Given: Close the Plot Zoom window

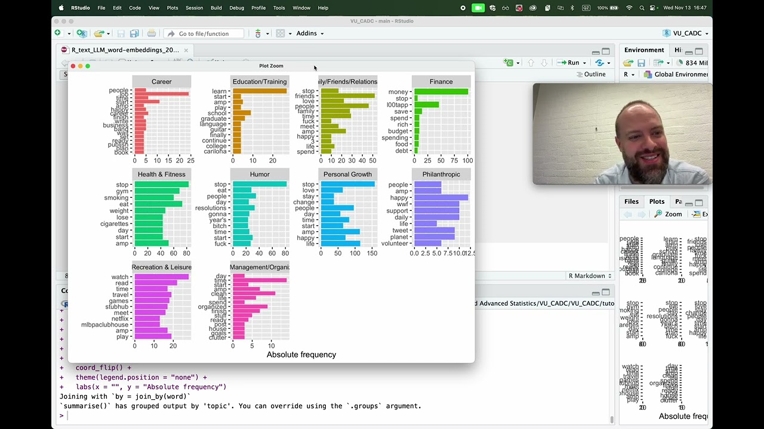Looking at the screenshot, I should click(73, 66).
